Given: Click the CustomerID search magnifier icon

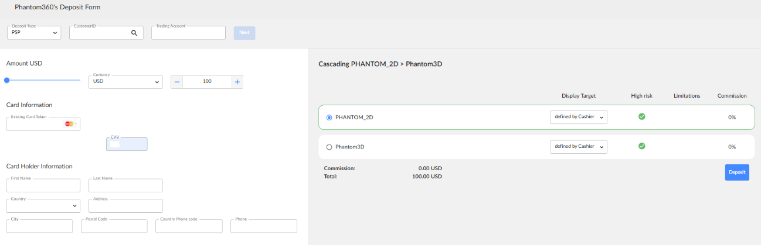Looking at the screenshot, I should (134, 33).
